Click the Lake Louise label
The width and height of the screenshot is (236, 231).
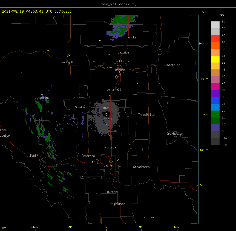[5, 133]
